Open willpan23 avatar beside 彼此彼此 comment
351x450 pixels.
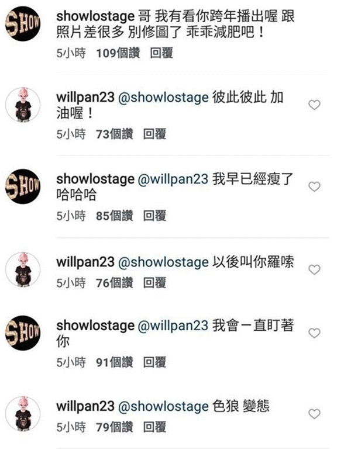[x=23, y=105]
